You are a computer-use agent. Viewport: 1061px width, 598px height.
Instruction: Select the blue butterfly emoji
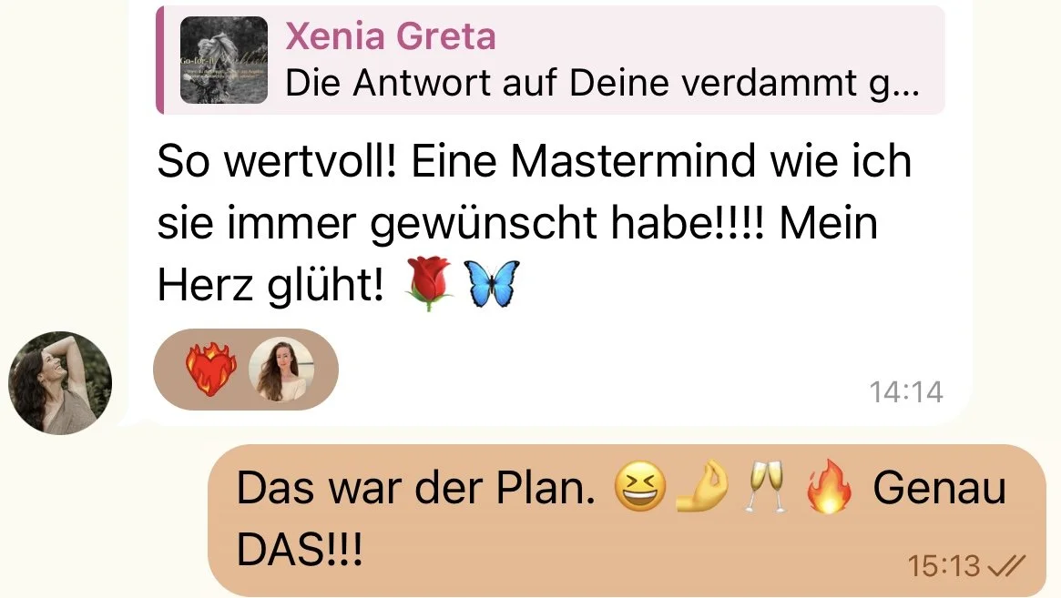click(492, 283)
